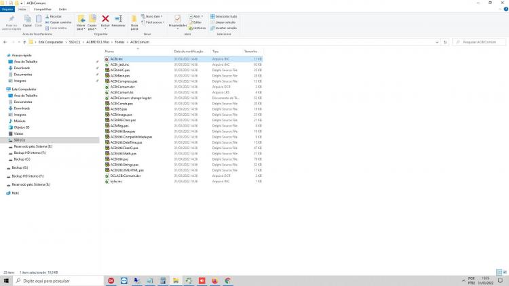Open the Abrir dropdown in the ribbon

196,16
